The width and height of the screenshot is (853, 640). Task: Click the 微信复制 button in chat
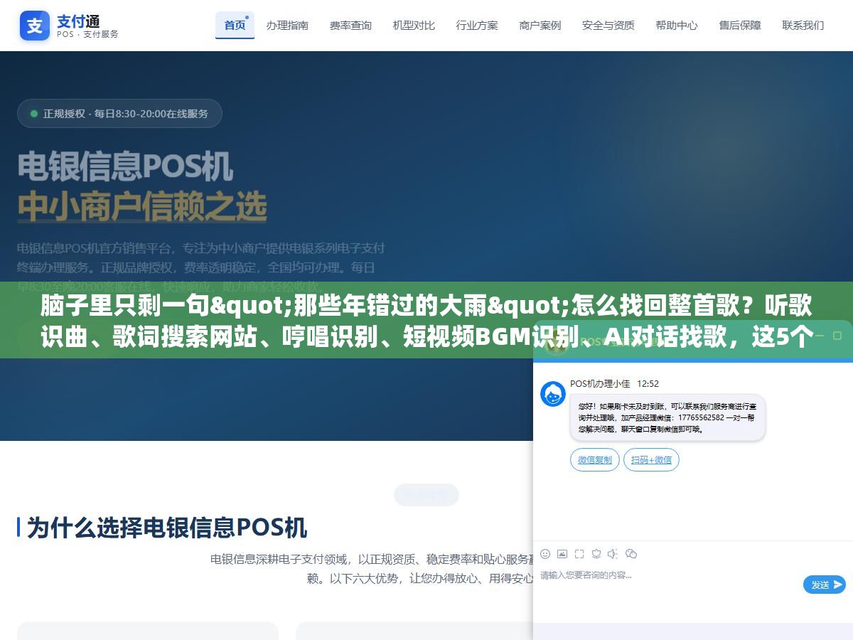(595, 460)
